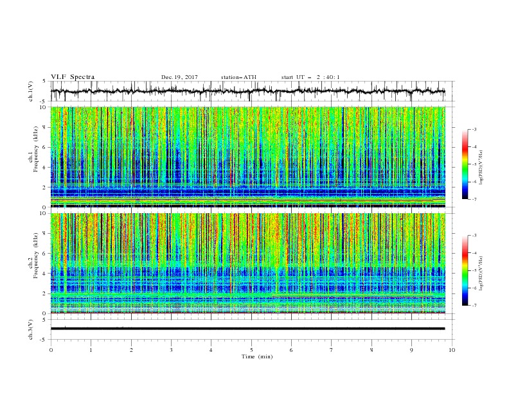The height and width of the screenshot is (393, 509).
Task: Click the '7' tick on the time axis
Action: coord(332,350)
